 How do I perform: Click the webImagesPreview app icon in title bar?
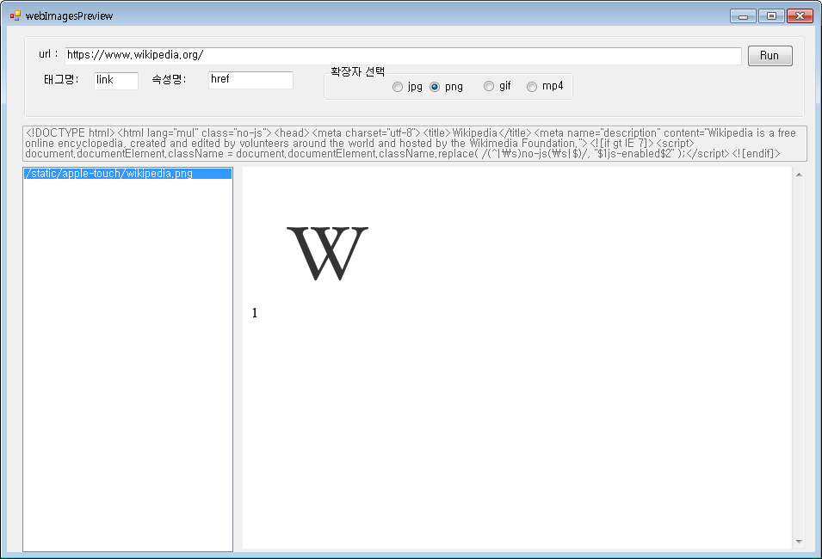click(x=15, y=15)
